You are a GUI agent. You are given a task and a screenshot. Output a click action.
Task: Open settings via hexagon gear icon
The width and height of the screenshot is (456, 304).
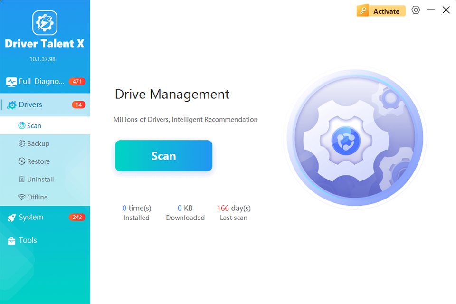coord(416,10)
